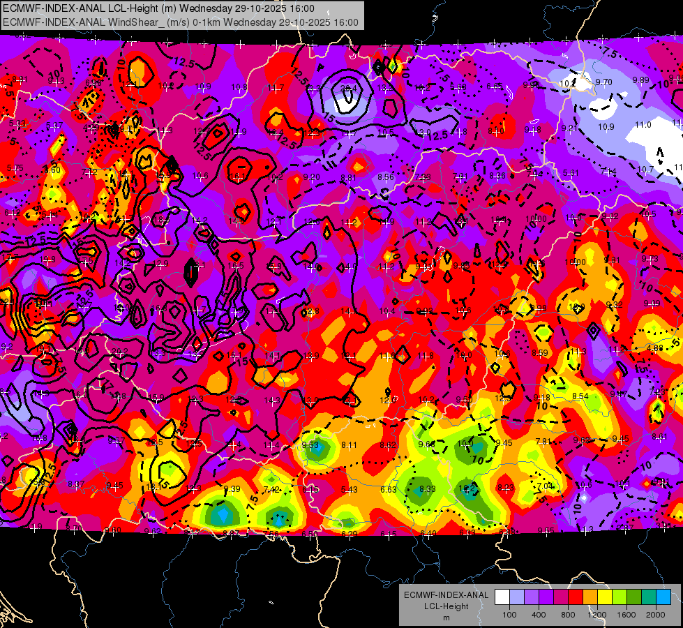
Task: Click the legend label 'LCL-Height'
Action: click(x=446, y=606)
